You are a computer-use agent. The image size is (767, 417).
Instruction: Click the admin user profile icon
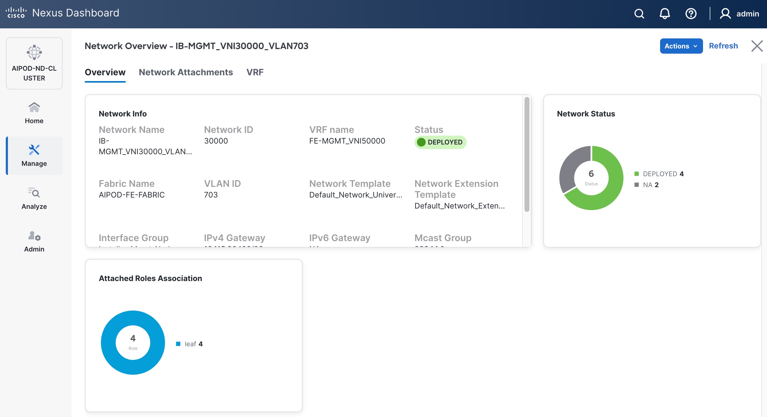725,14
